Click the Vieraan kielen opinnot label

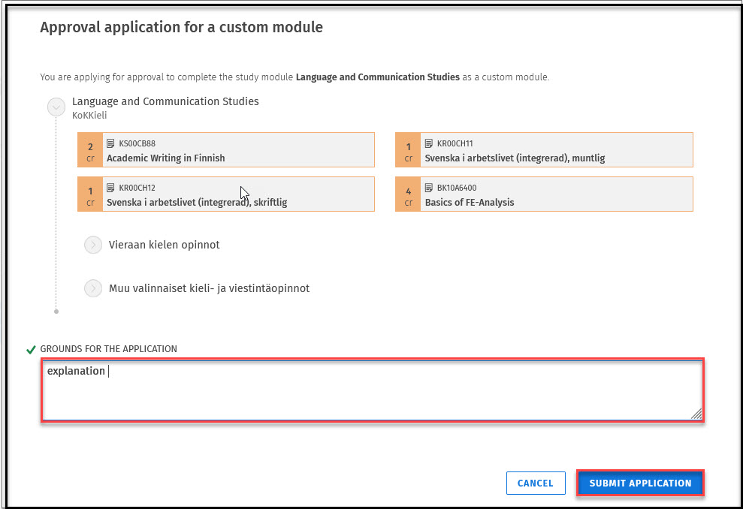164,245
